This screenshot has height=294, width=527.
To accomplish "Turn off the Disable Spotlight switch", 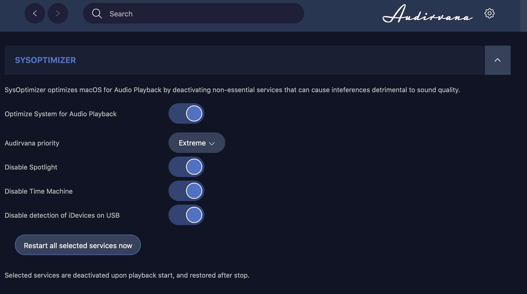I will tap(186, 167).
